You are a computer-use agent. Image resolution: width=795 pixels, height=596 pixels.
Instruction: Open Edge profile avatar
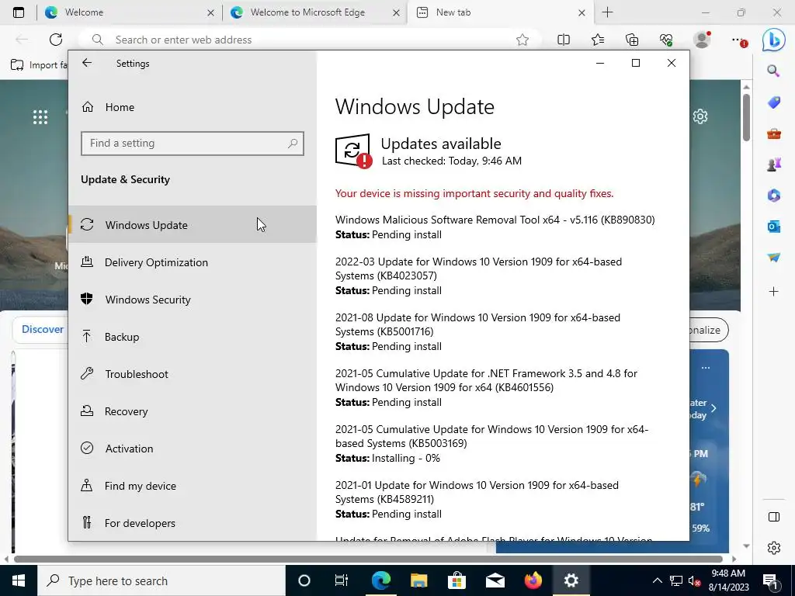[x=702, y=40]
